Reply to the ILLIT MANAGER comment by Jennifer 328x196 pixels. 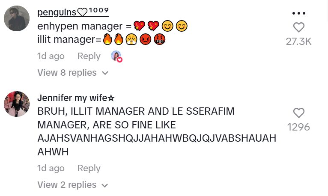tap(89, 168)
